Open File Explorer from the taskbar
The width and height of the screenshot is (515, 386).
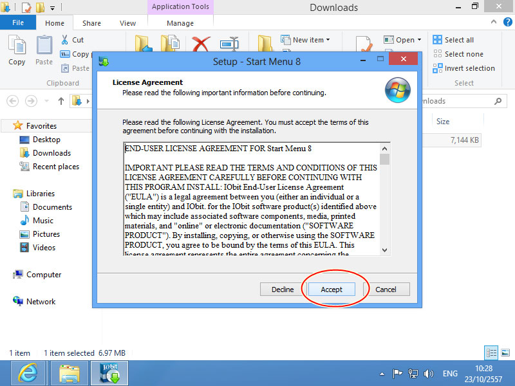(70, 374)
